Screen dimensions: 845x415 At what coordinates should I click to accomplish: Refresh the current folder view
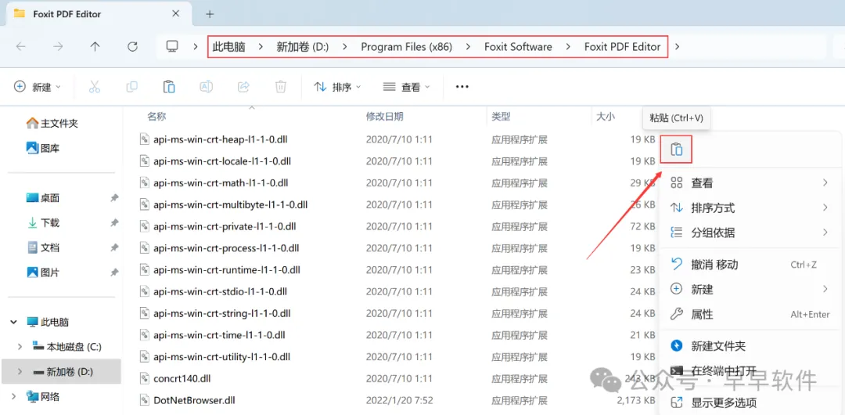132,47
